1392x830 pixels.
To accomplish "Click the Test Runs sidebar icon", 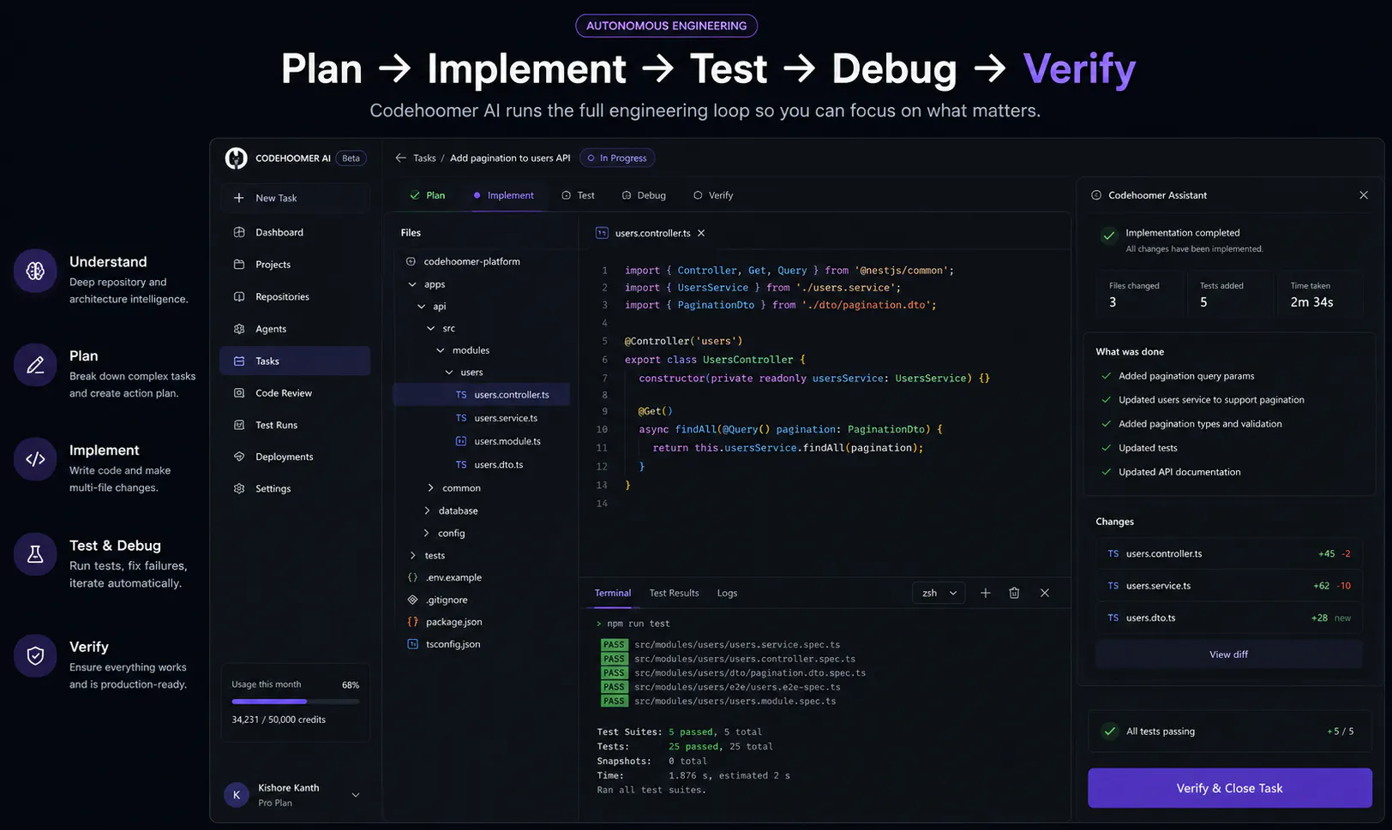I will click(x=239, y=425).
